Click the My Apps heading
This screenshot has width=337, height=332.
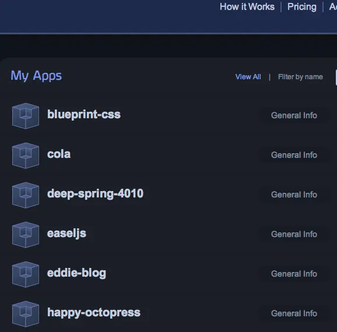click(x=36, y=76)
